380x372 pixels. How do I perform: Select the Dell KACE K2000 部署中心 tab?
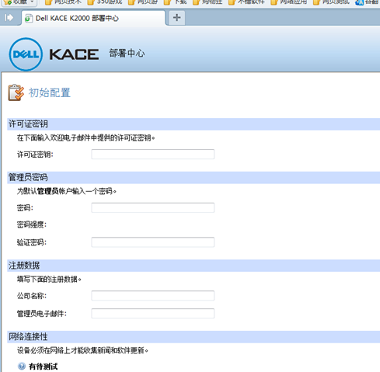point(93,18)
